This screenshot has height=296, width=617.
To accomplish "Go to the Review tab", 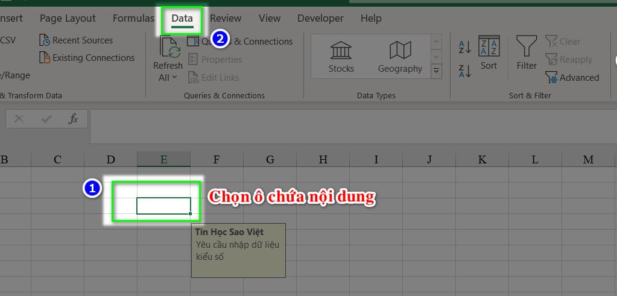I will click(226, 19).
